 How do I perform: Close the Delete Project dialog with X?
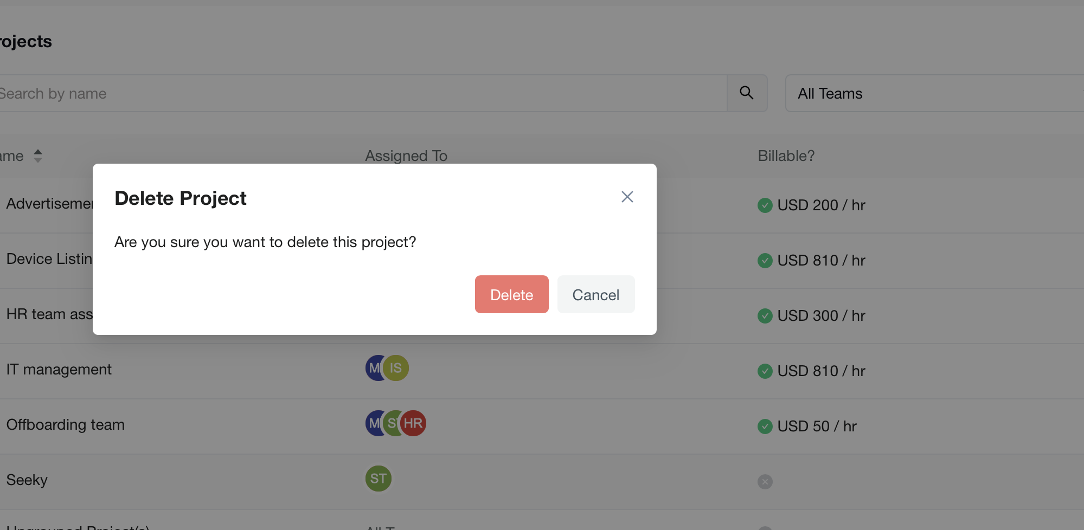click(x=627, y=197)
